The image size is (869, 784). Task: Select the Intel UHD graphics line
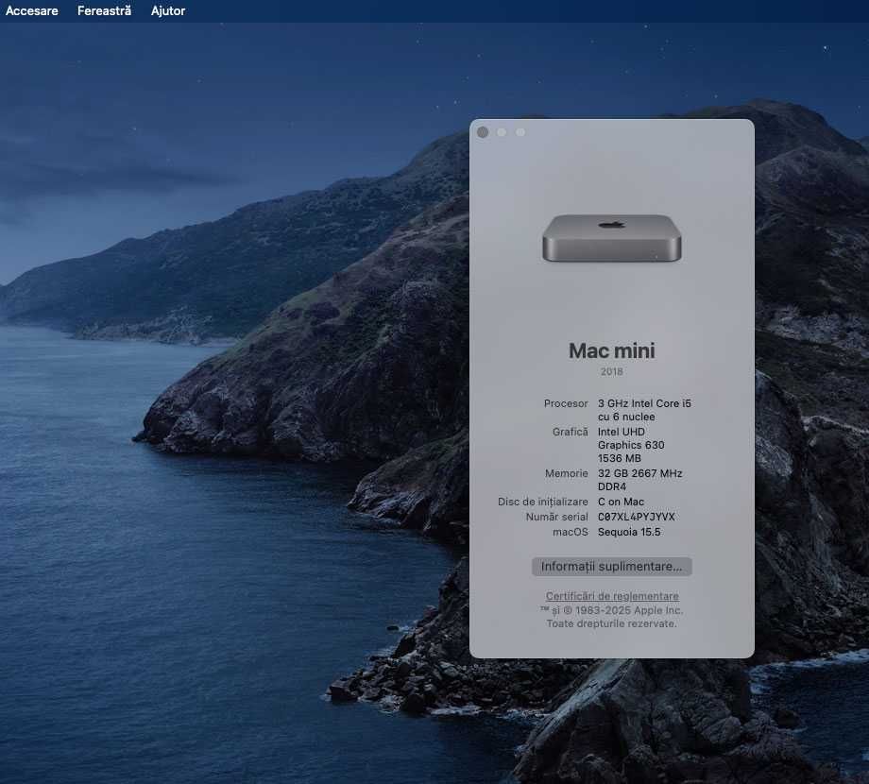(622, 432)
